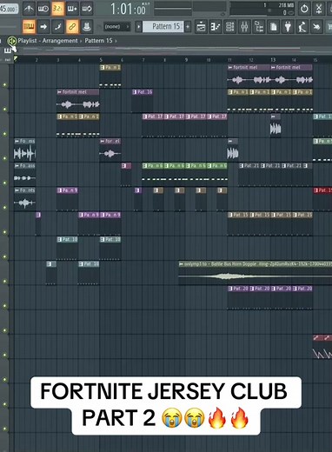
Task: Click circular arrow icon near memory meter
Action: pos(304,9)
